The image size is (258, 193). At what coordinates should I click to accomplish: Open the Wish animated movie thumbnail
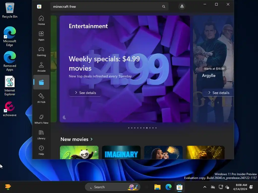163,152
